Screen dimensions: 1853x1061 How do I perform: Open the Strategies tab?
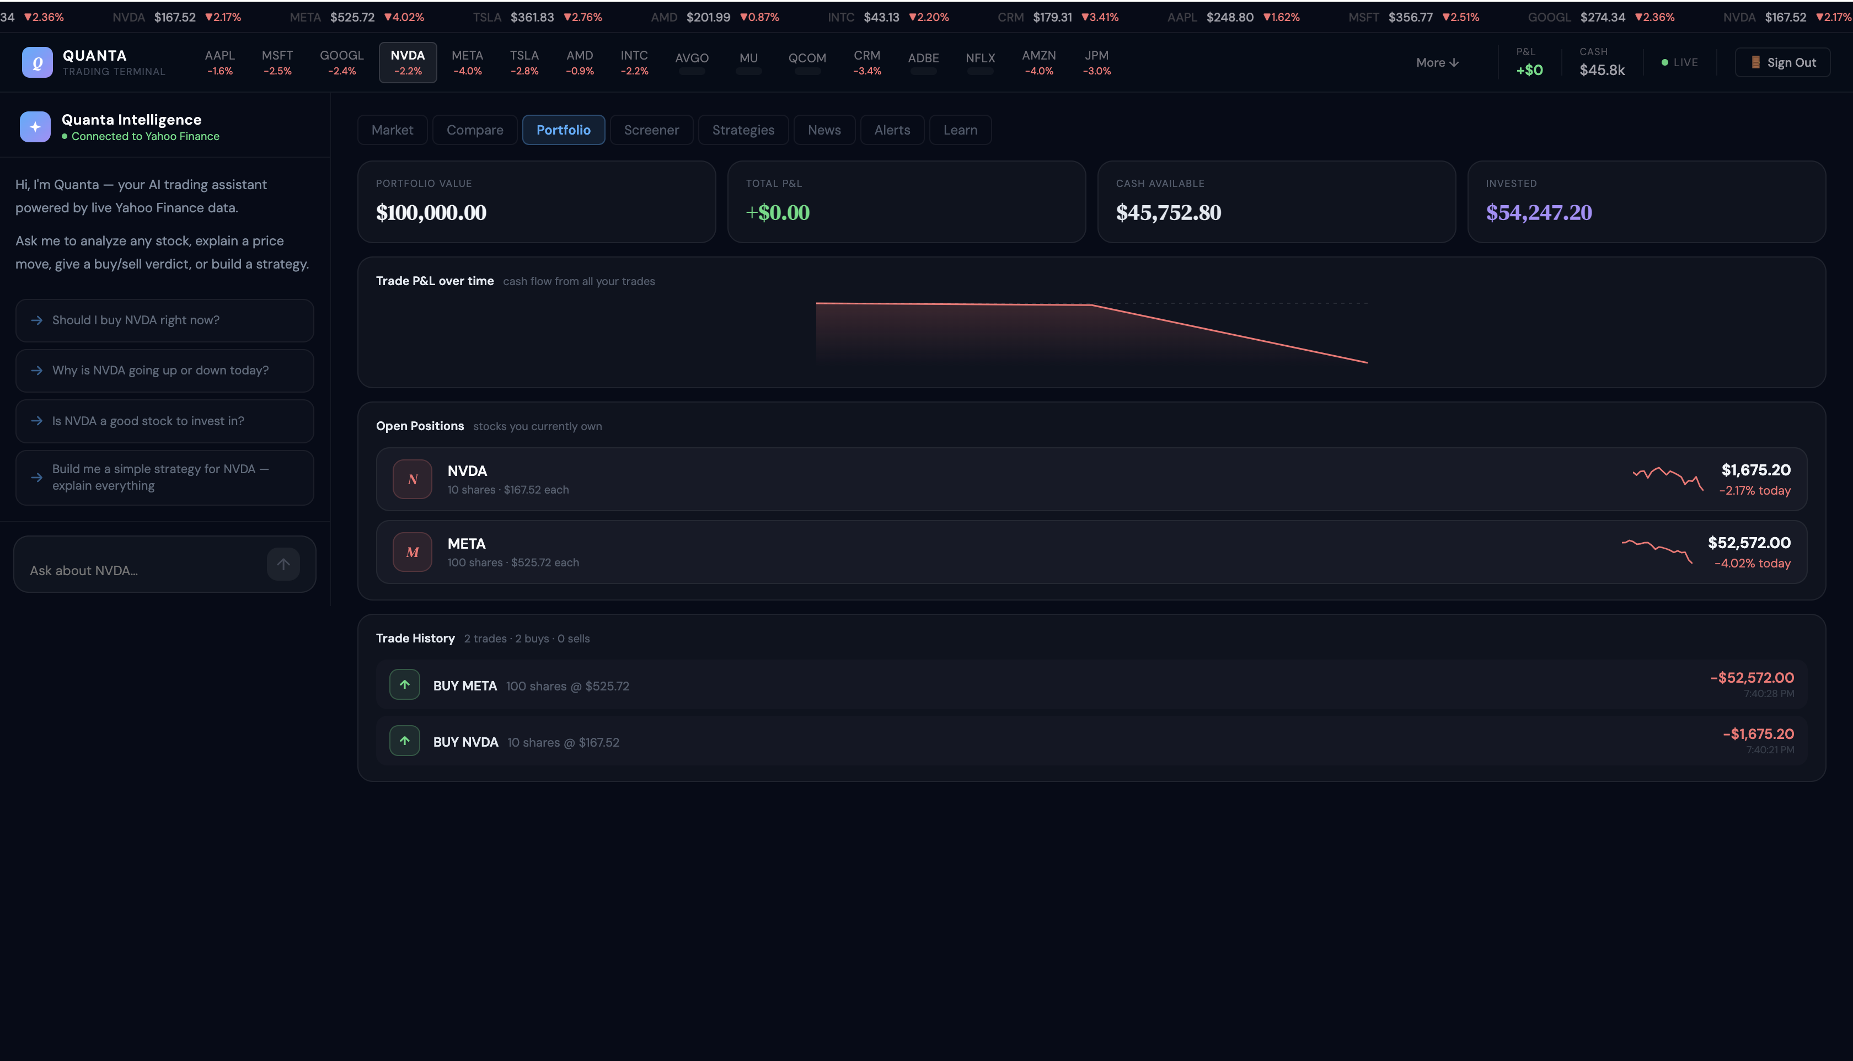[x=742, y=130]
